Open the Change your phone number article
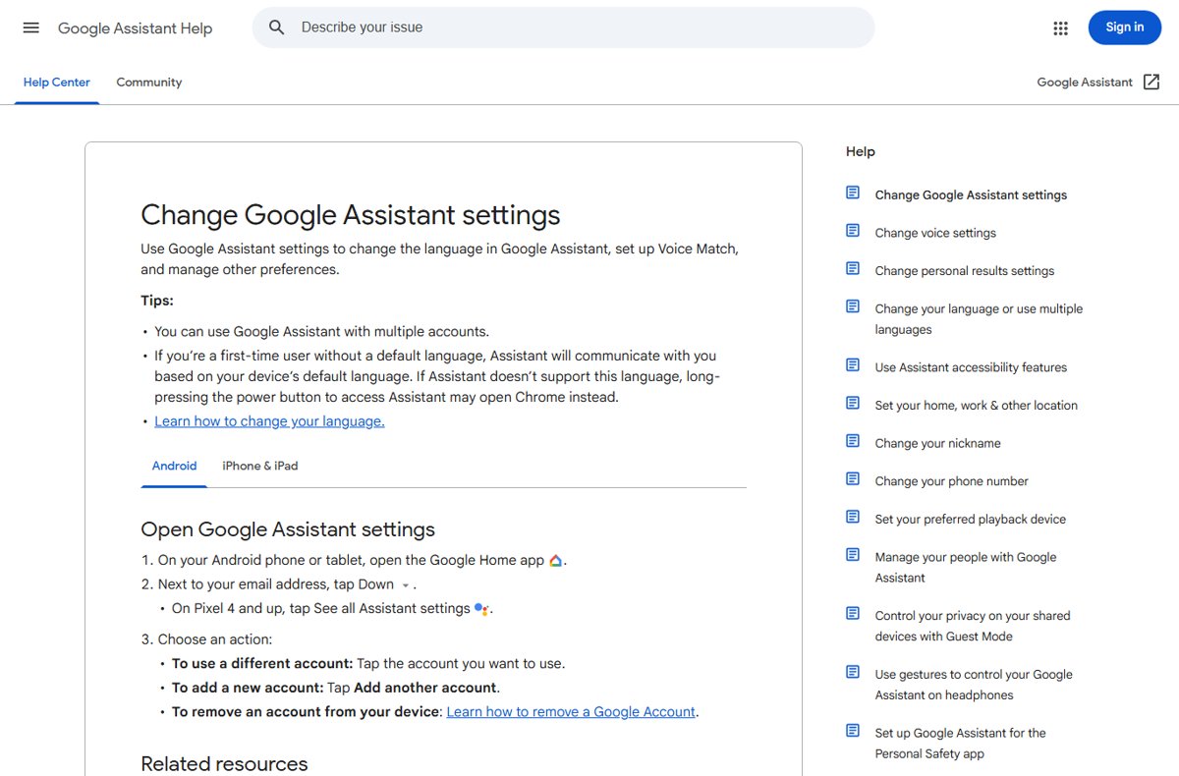 [952, 481]
